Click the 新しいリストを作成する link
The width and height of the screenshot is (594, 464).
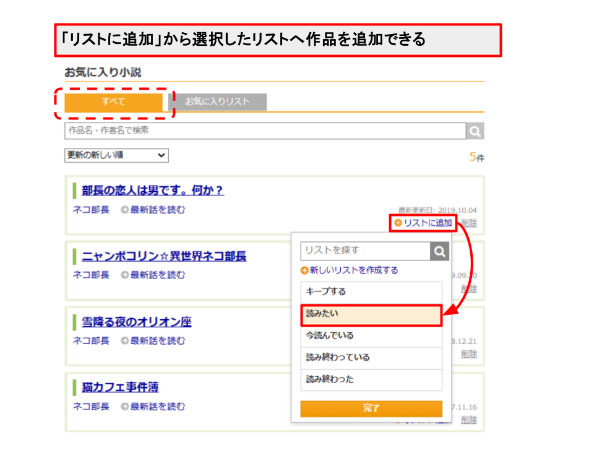pyautogui.click(x=353, y=270)
